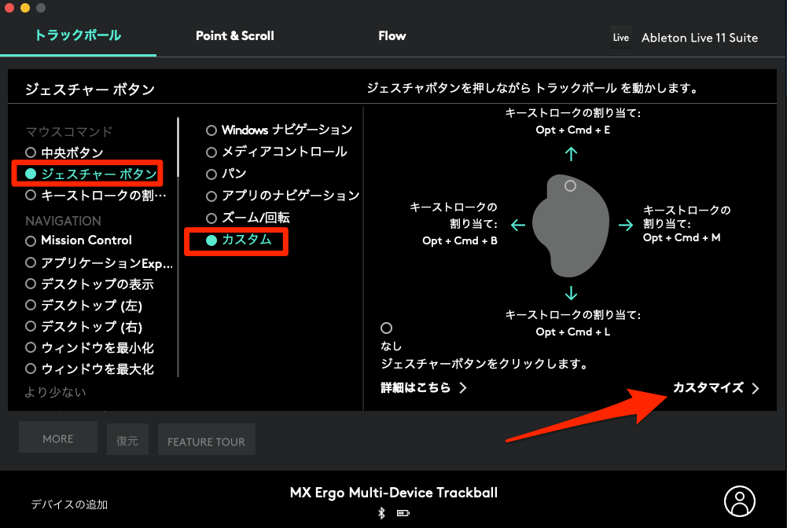Click the down arrow gesture direction
The width and height of the screenshot is (787, 528).
[571, 293]
